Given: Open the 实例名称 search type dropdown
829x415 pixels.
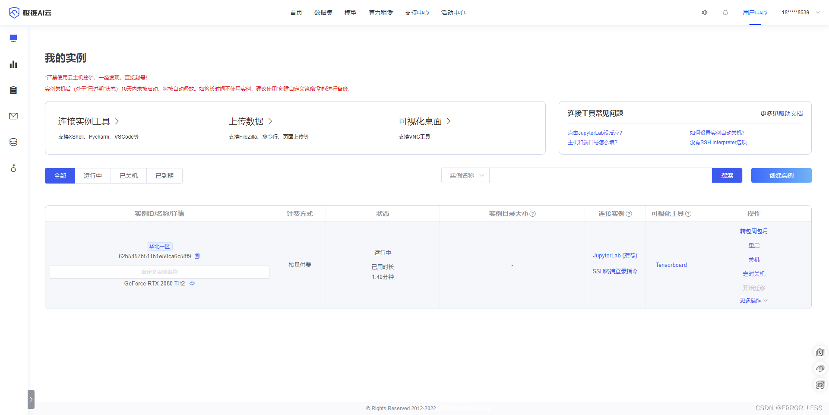Looking at the screenshot, I should click(465, 175).
